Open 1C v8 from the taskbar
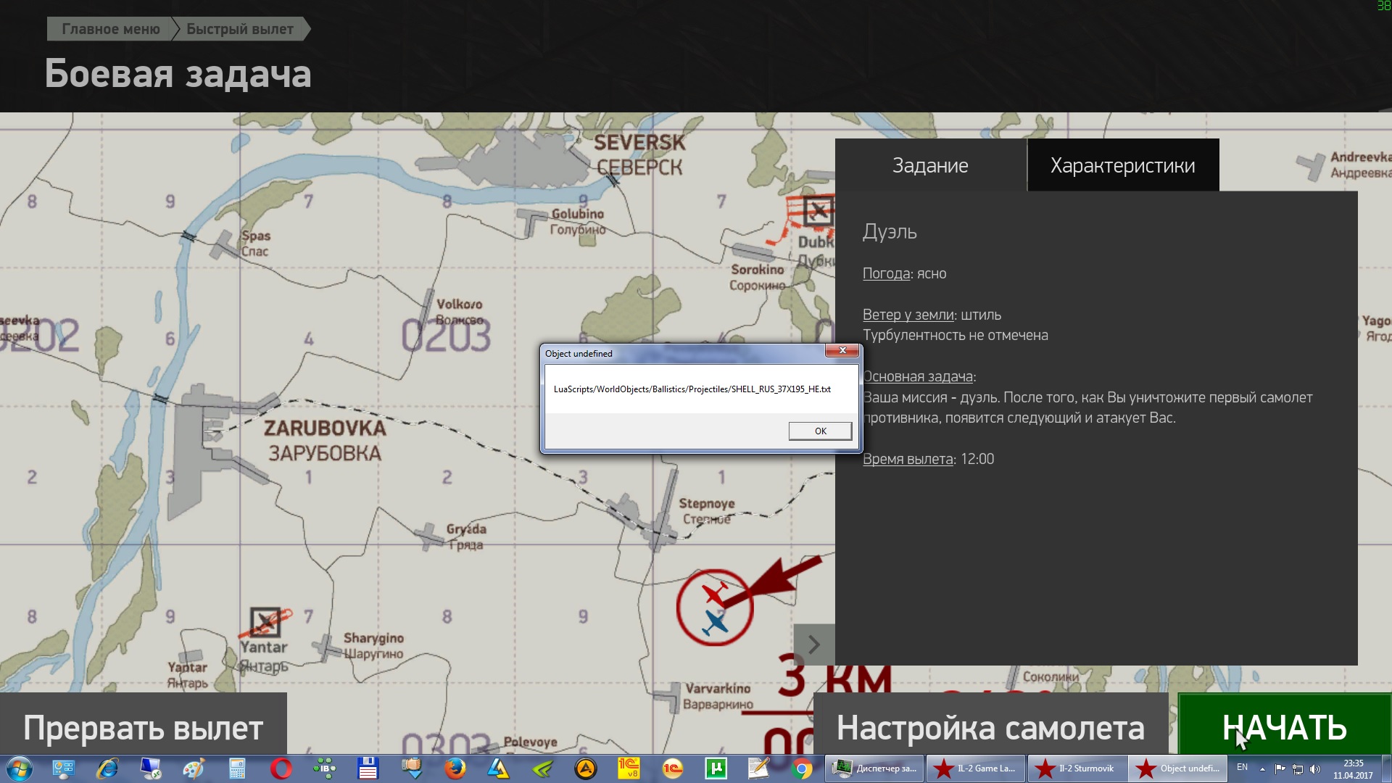The height and width of the screenshot is (783, 1392). point(629,768)
